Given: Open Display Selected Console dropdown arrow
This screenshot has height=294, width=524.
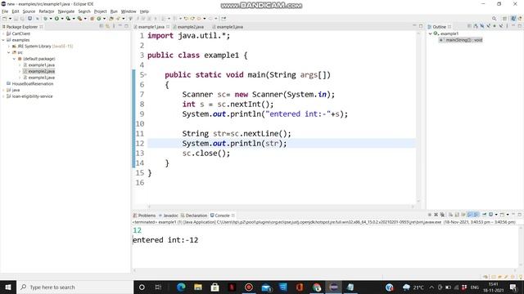Looking at the screenshot, I should (x=497, y=215).
